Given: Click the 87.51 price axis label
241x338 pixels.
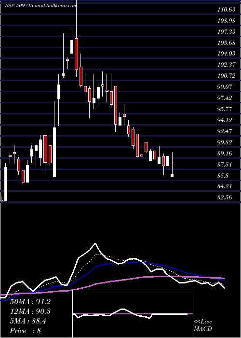Looking at the screenshot, I should click(225, 165).
